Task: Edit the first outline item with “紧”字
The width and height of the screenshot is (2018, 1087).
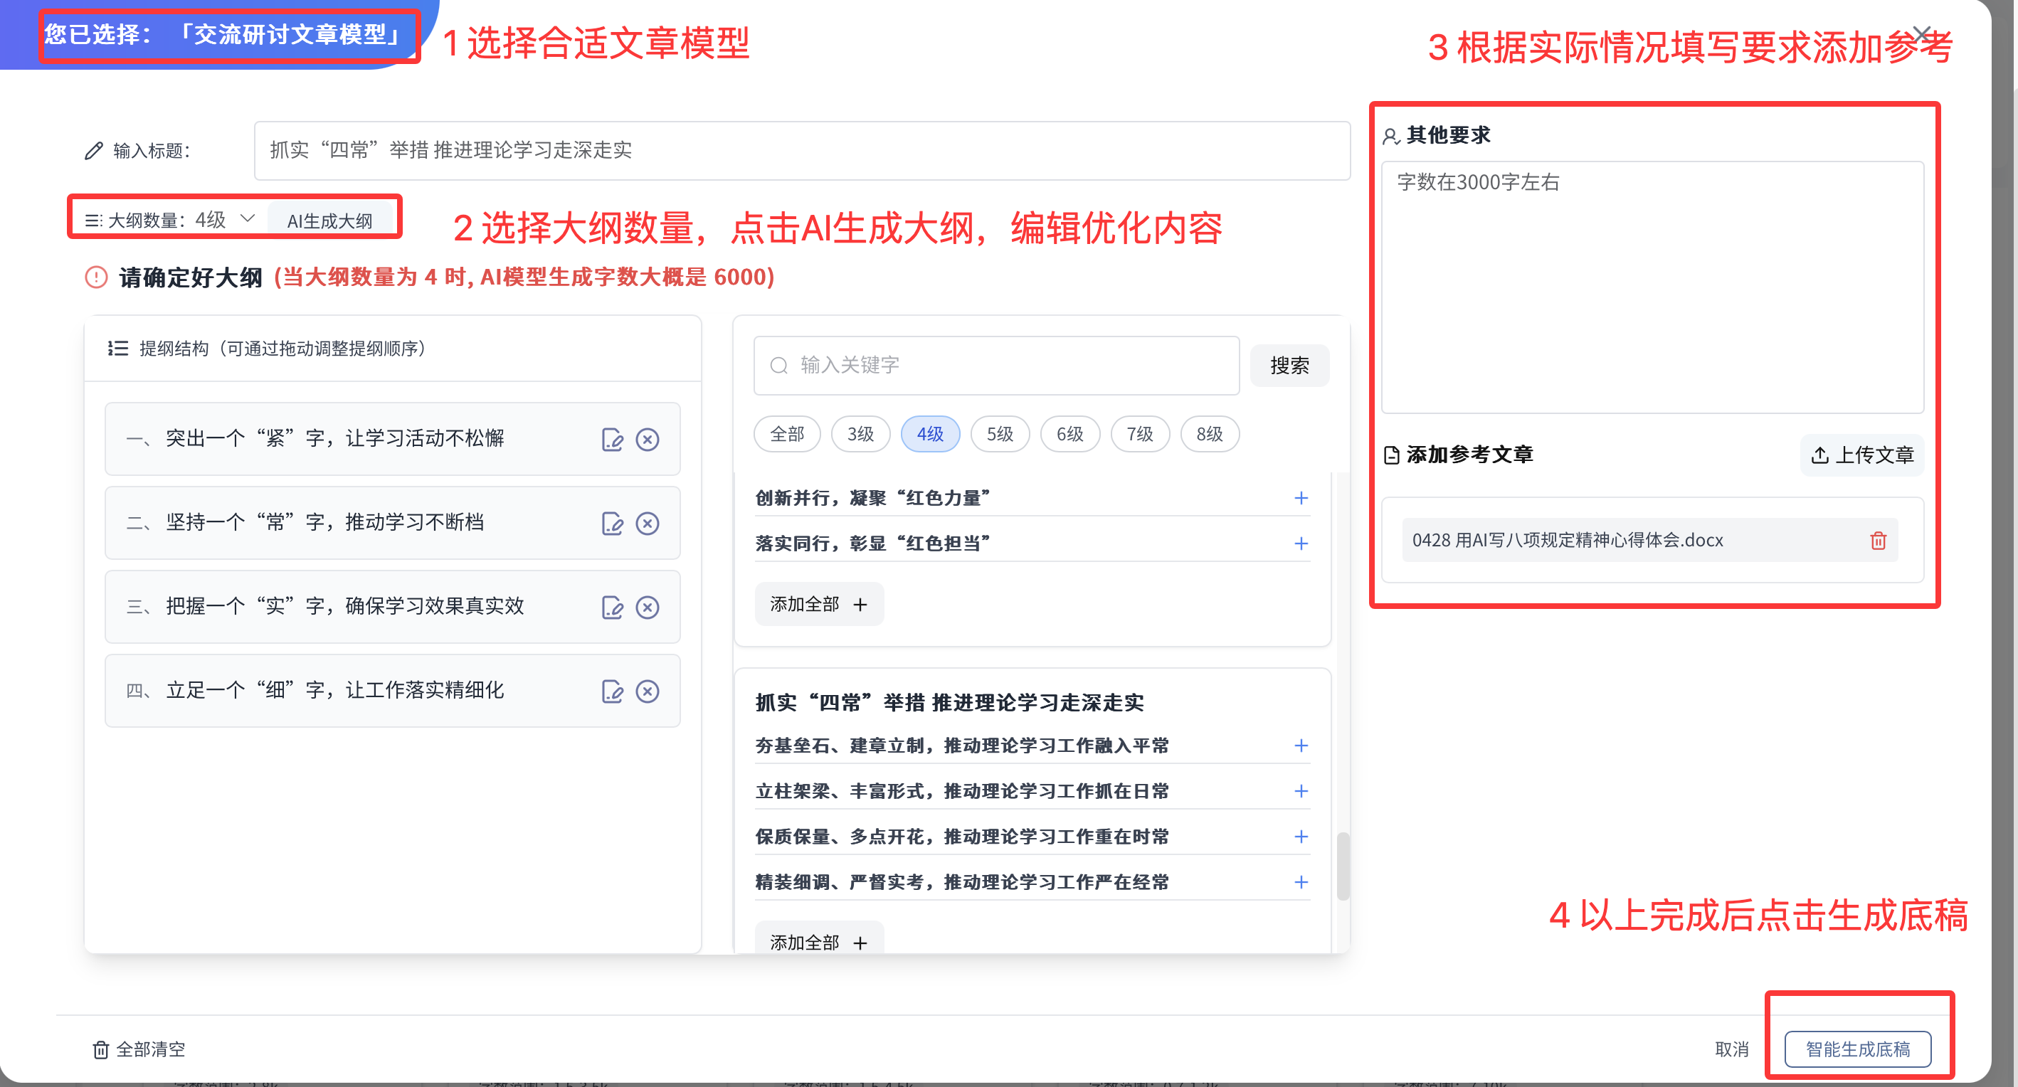Action: (612, 440)
